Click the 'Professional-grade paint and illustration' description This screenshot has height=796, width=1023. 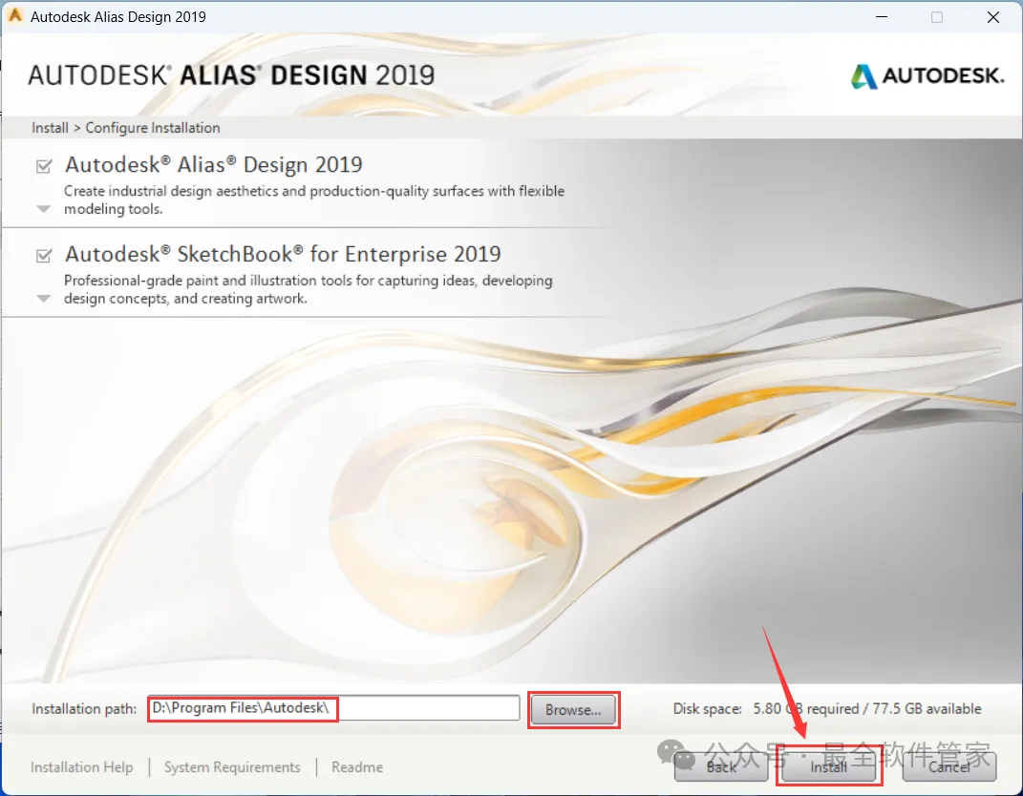pos(308,289)
